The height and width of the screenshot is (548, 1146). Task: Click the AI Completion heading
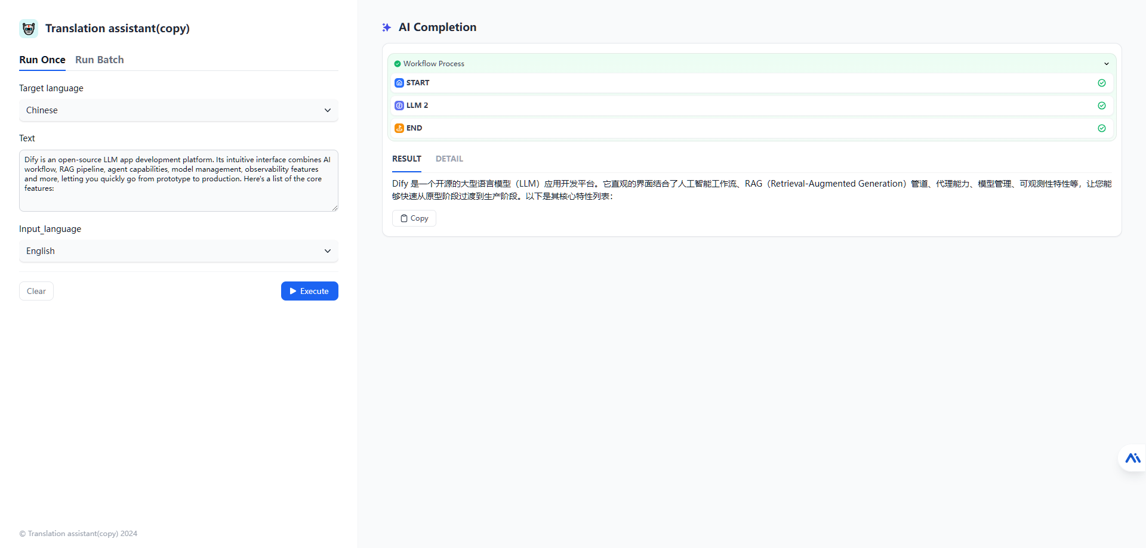pyautogui.click(x=438, y=27)
